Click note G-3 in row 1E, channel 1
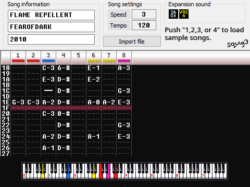 point(18,102)
